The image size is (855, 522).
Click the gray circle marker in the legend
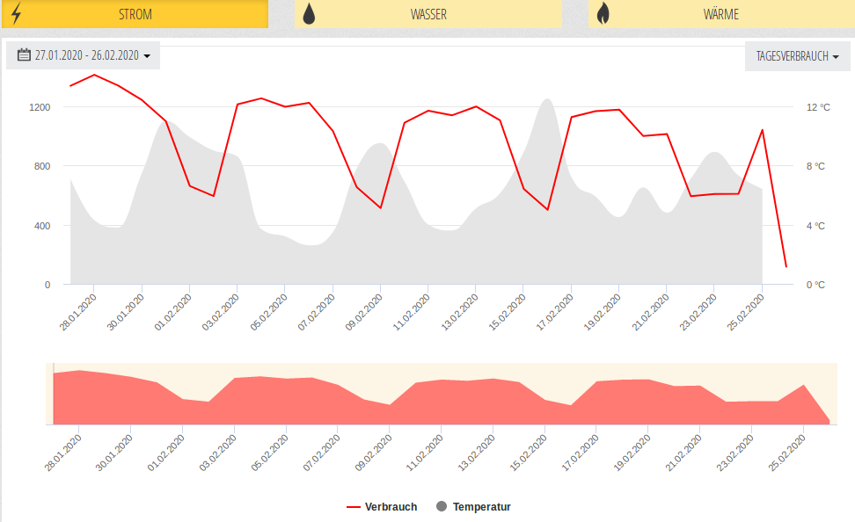tap(442, 507)
